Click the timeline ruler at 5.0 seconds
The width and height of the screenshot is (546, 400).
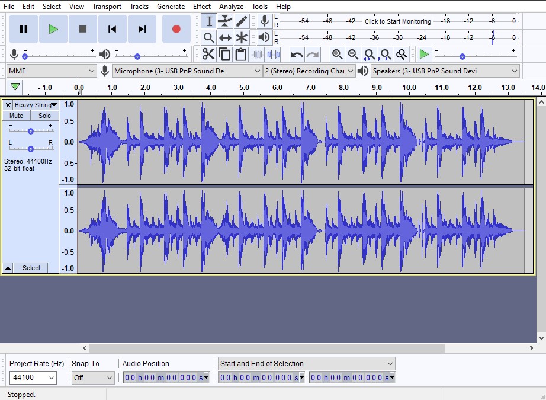[244, 88]
